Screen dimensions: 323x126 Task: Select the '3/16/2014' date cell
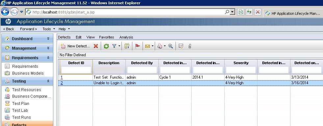tap(307, 83)
